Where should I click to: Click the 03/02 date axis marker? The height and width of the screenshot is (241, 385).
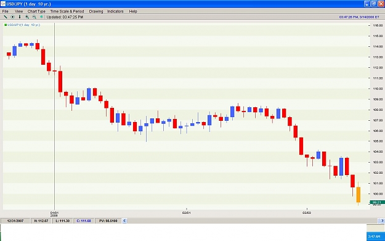(x=307, y=213)
